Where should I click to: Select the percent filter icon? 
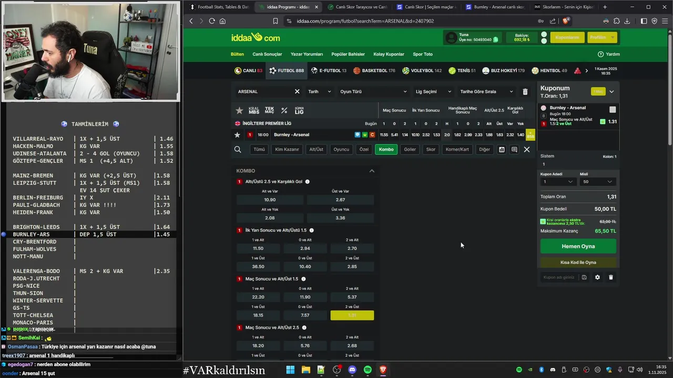[284, 110]
